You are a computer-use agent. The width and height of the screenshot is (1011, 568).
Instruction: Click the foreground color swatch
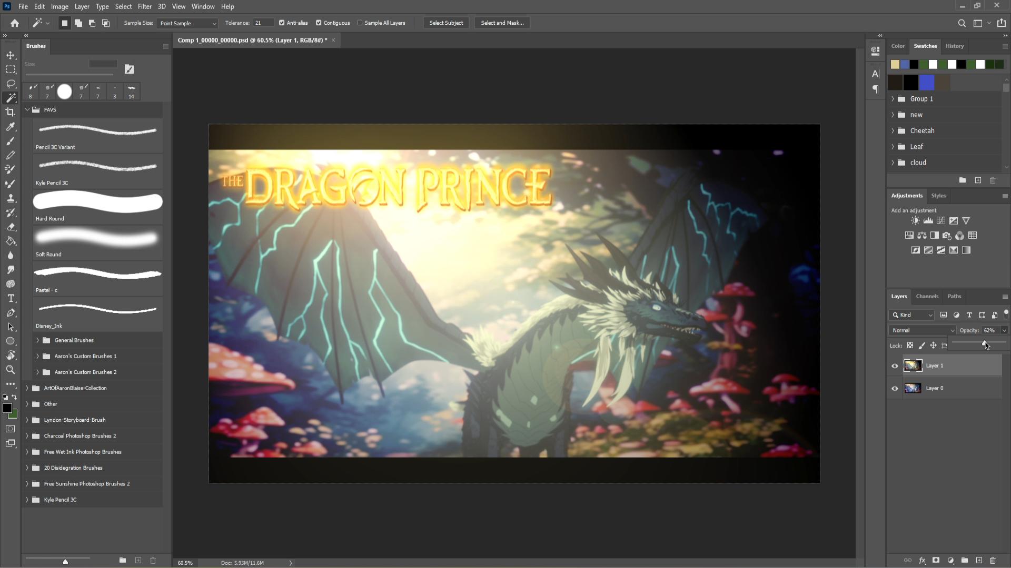[x=7, y=409]
